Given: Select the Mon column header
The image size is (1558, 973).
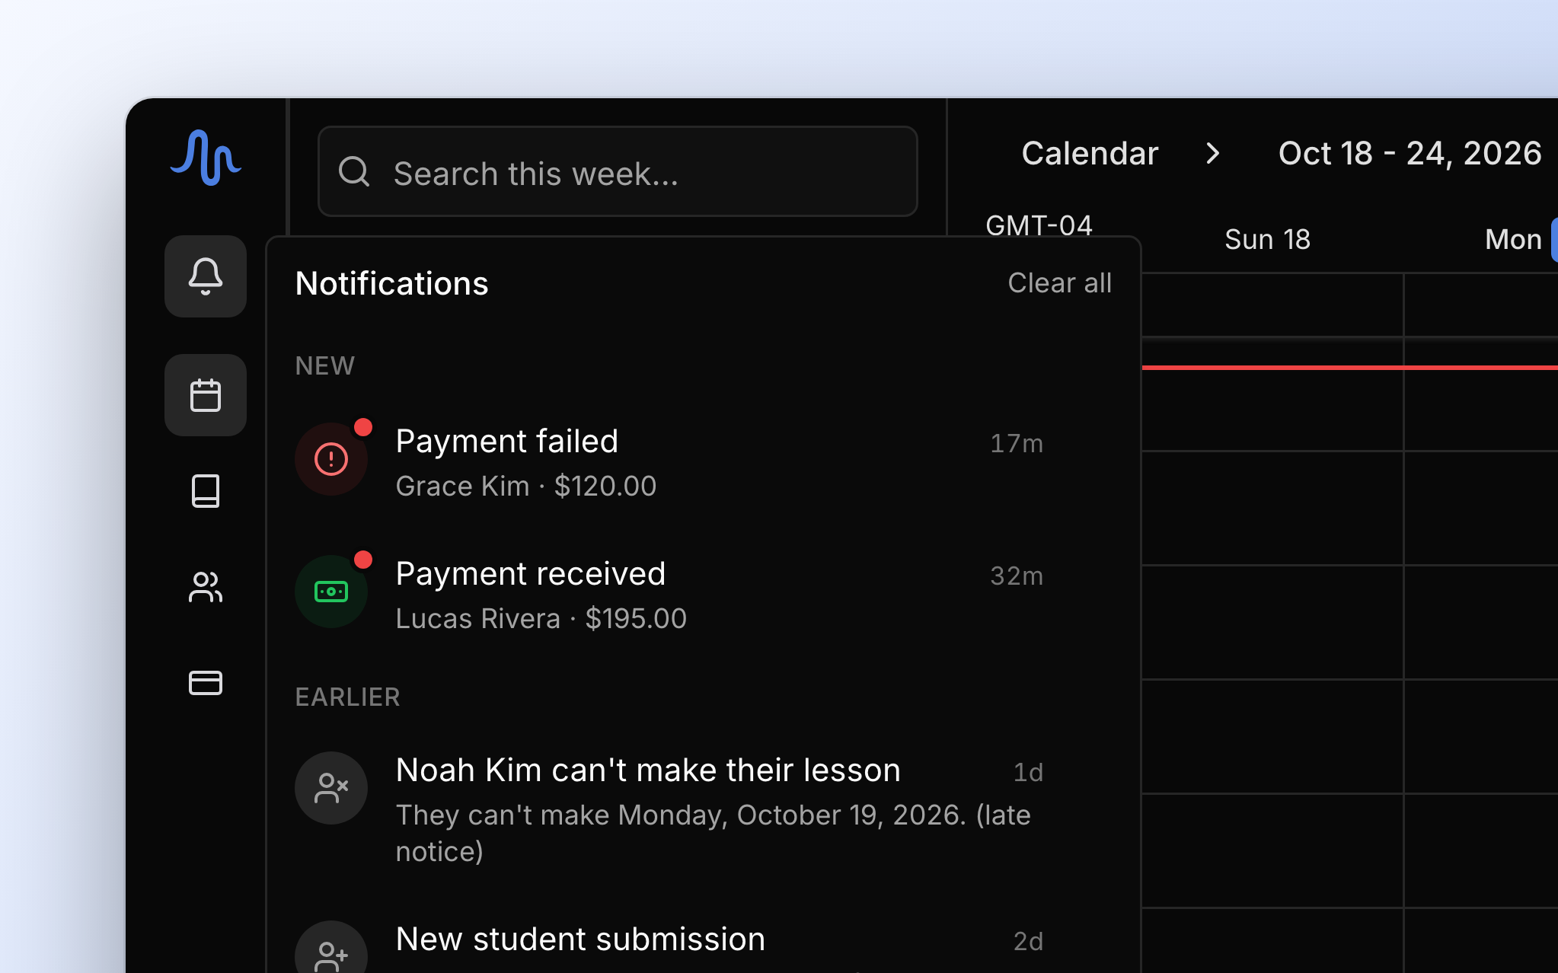Looking at the screenshot, I should point(1513,240).
